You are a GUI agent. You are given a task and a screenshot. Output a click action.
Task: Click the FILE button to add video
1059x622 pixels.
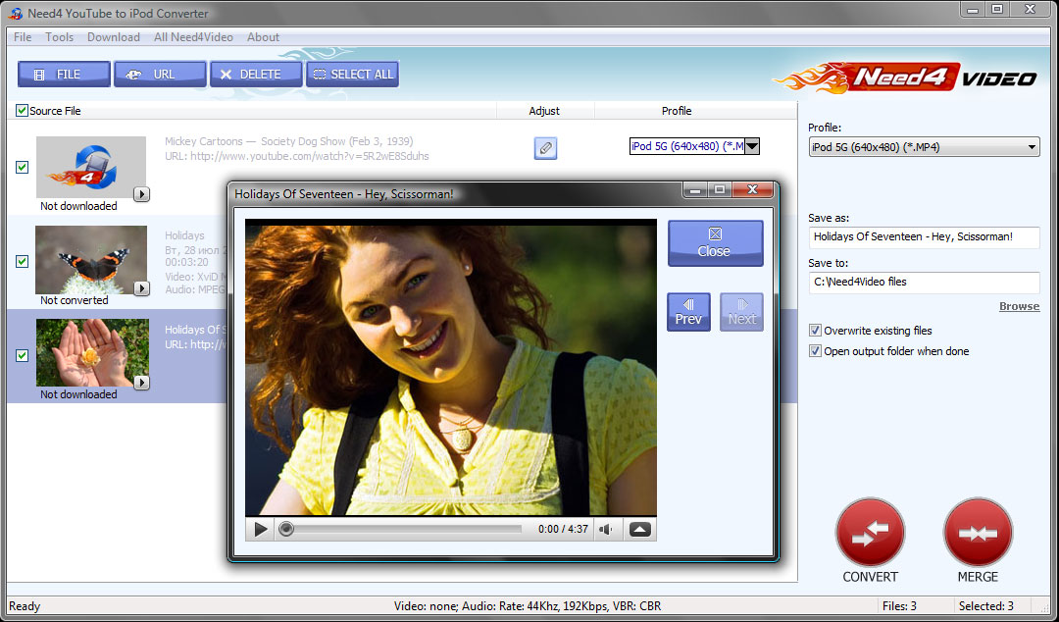point(64,75)
